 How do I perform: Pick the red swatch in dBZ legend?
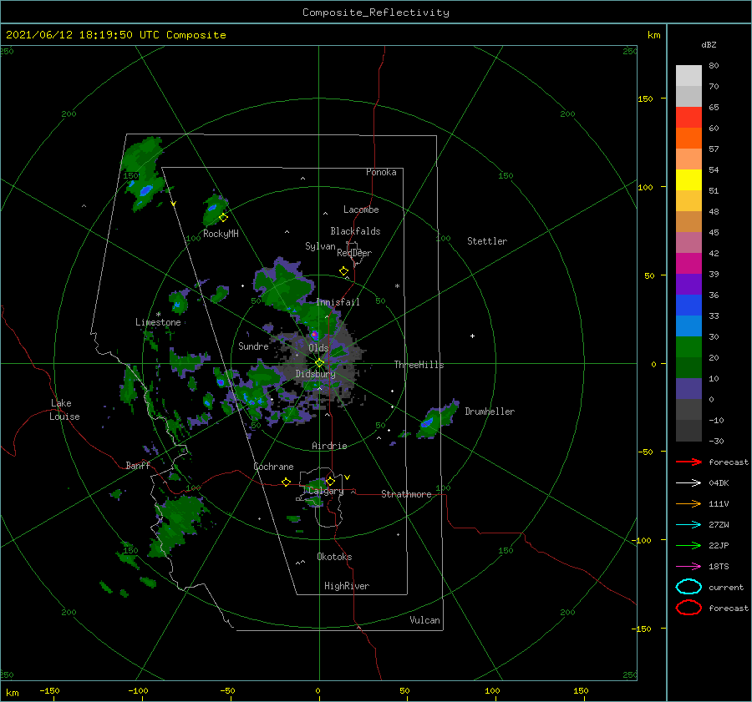pyautogui.click(x=688, y=117)
